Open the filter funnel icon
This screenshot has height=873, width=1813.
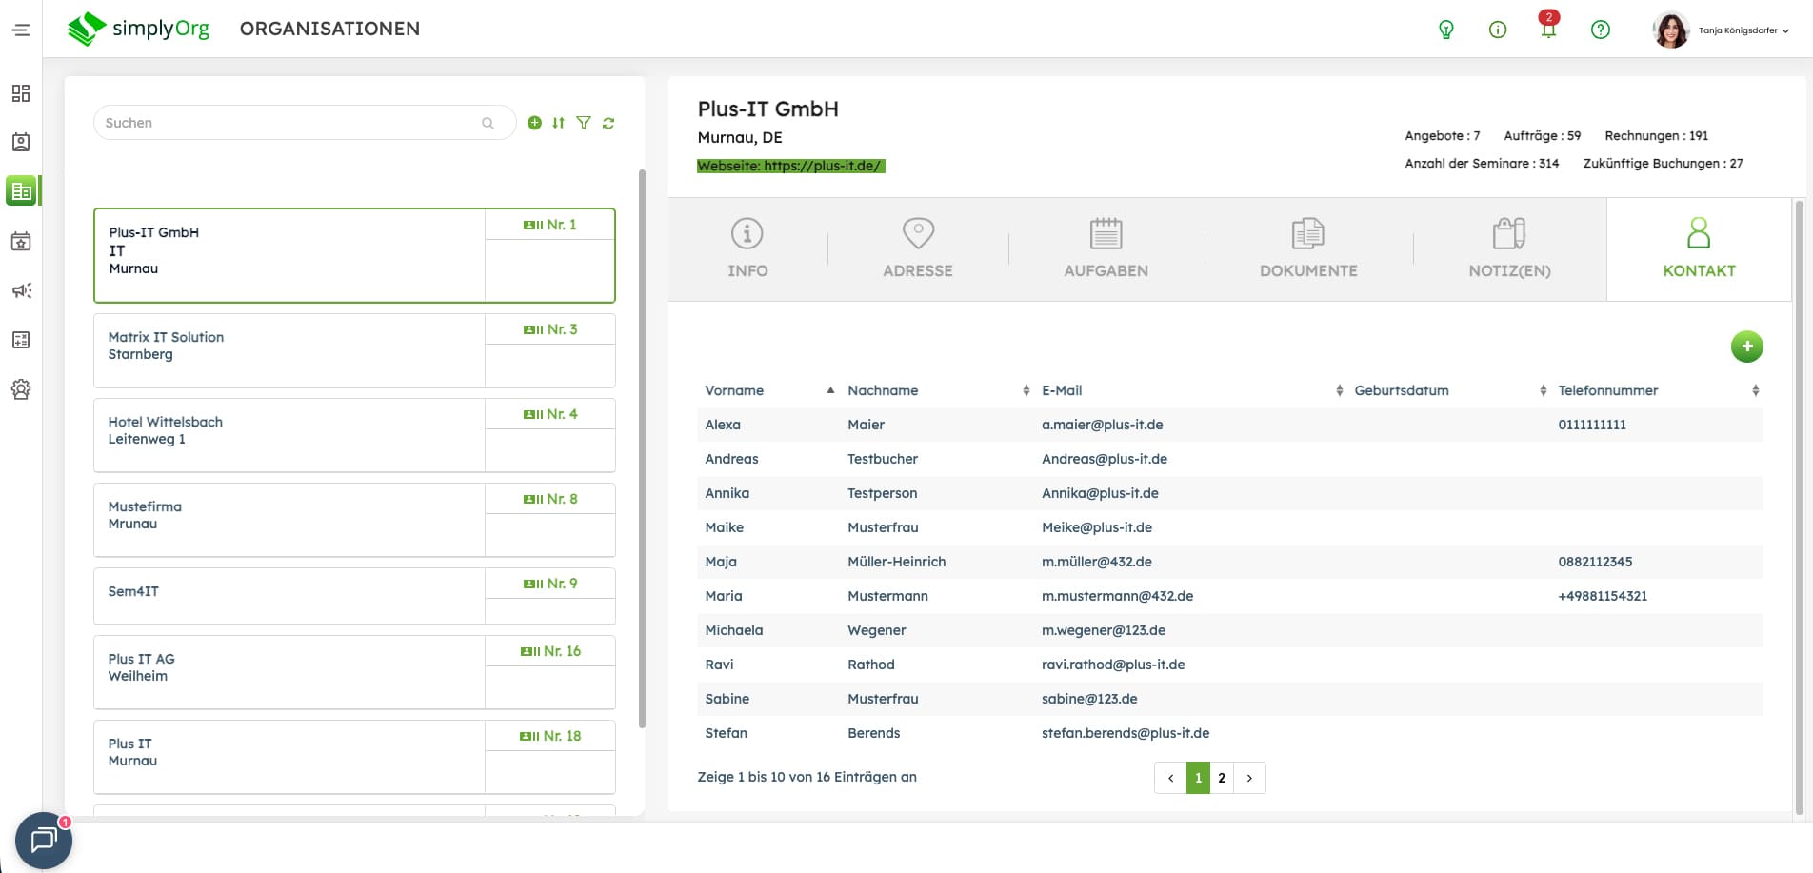coord(584,123)
